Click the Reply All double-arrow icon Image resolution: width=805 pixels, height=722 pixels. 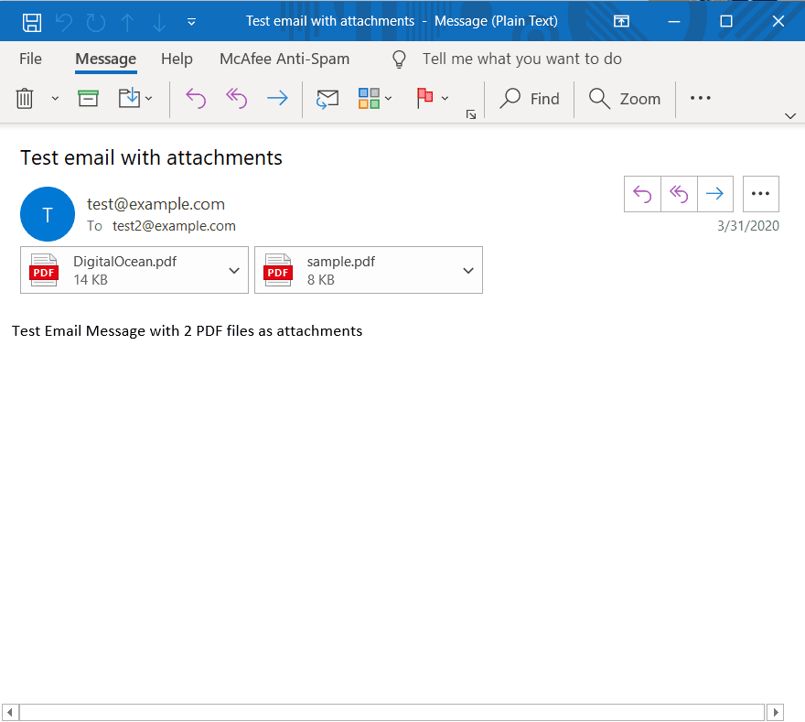pos(236,98)
